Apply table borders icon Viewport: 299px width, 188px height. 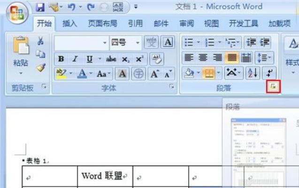tap(209, 73)
